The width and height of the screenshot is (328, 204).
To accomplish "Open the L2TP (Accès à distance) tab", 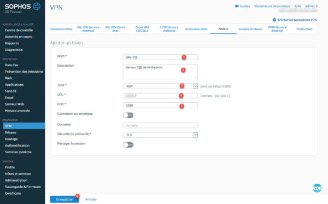I will [x=169, y=29].
